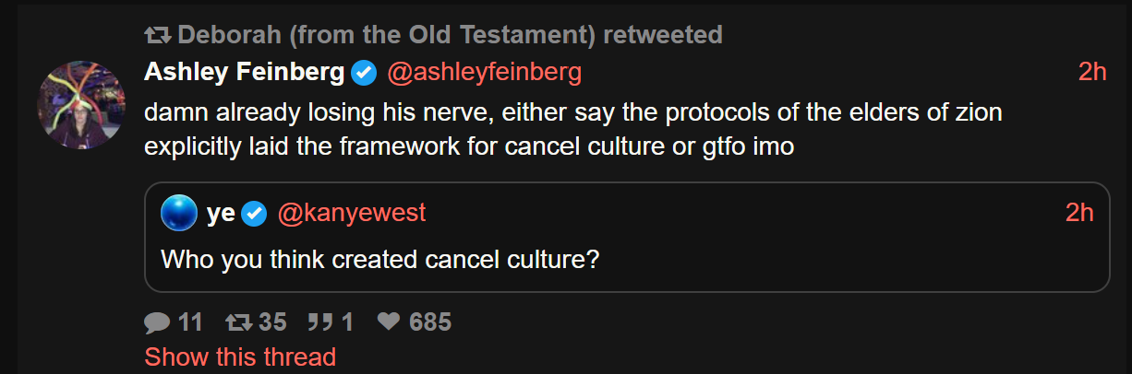The width and height of the screenshot is (1132, 374).
Task: Open quoted tweet 'Who you think created cancel culture?'
Action: (x=380, y=258)
